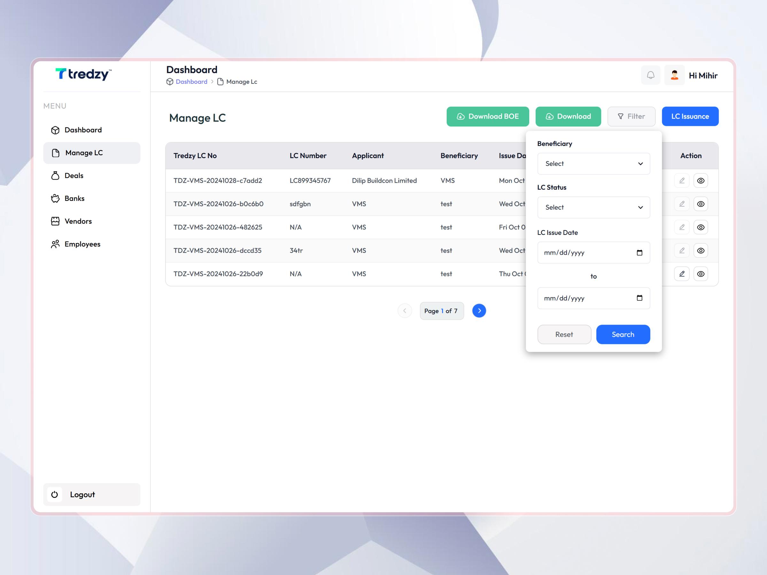Click the Manage Lc breadcrumb item
Viewport: 767px width, 575px height.
click(x=242, y=81)
